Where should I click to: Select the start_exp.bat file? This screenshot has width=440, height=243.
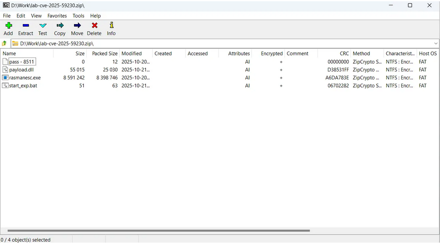click(23, 86)
